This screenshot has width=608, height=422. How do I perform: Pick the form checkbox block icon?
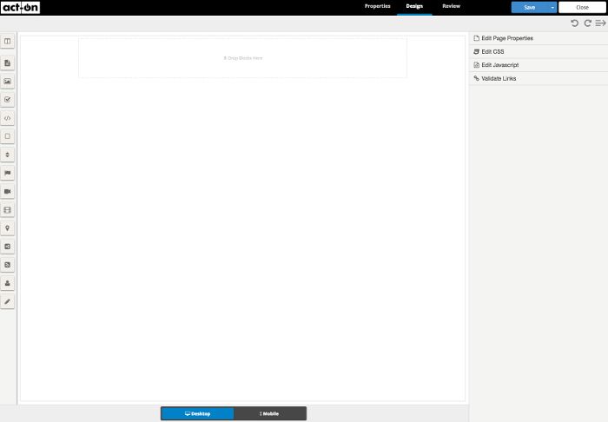click(7, 100)
